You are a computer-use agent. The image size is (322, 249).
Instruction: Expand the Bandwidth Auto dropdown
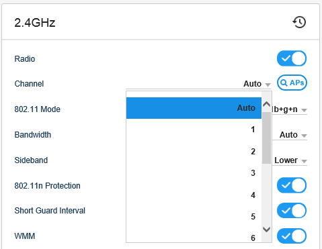(290, 135)
